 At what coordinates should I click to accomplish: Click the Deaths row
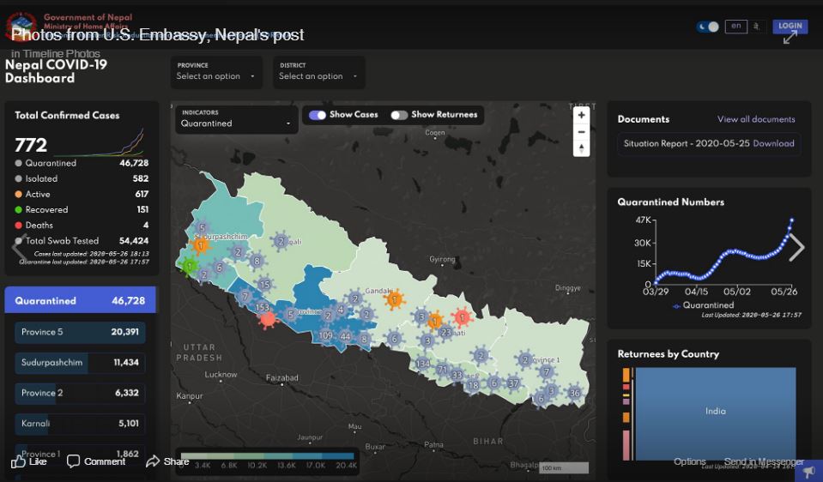[82, 225]
